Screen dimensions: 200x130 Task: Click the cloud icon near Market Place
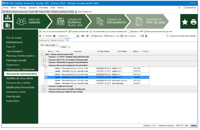pos(179,8)
